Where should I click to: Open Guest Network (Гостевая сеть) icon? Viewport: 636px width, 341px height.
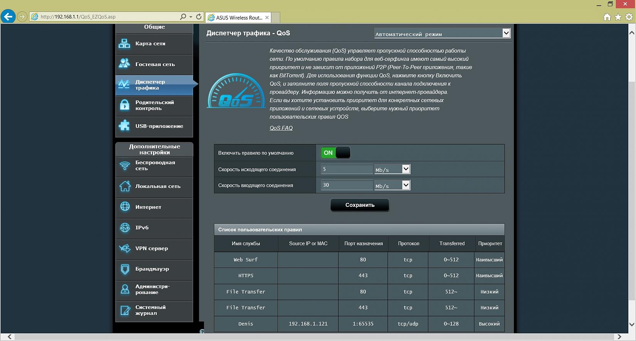[x=124, y=64]
